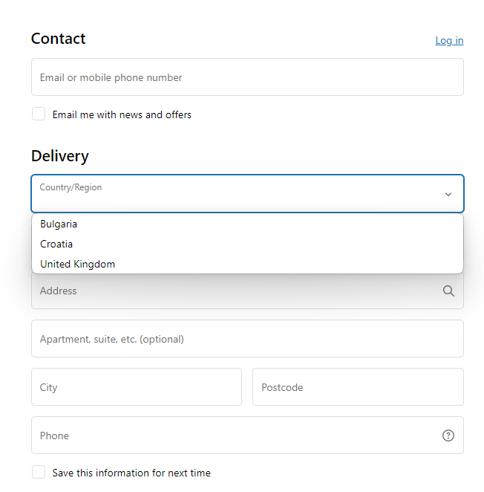Focus the Email or mobile phone number field
The image size is (484, 492).
(247, 77)
